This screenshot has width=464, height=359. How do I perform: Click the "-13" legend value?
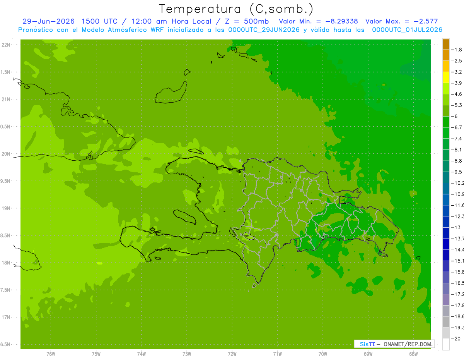click(457, 227)
